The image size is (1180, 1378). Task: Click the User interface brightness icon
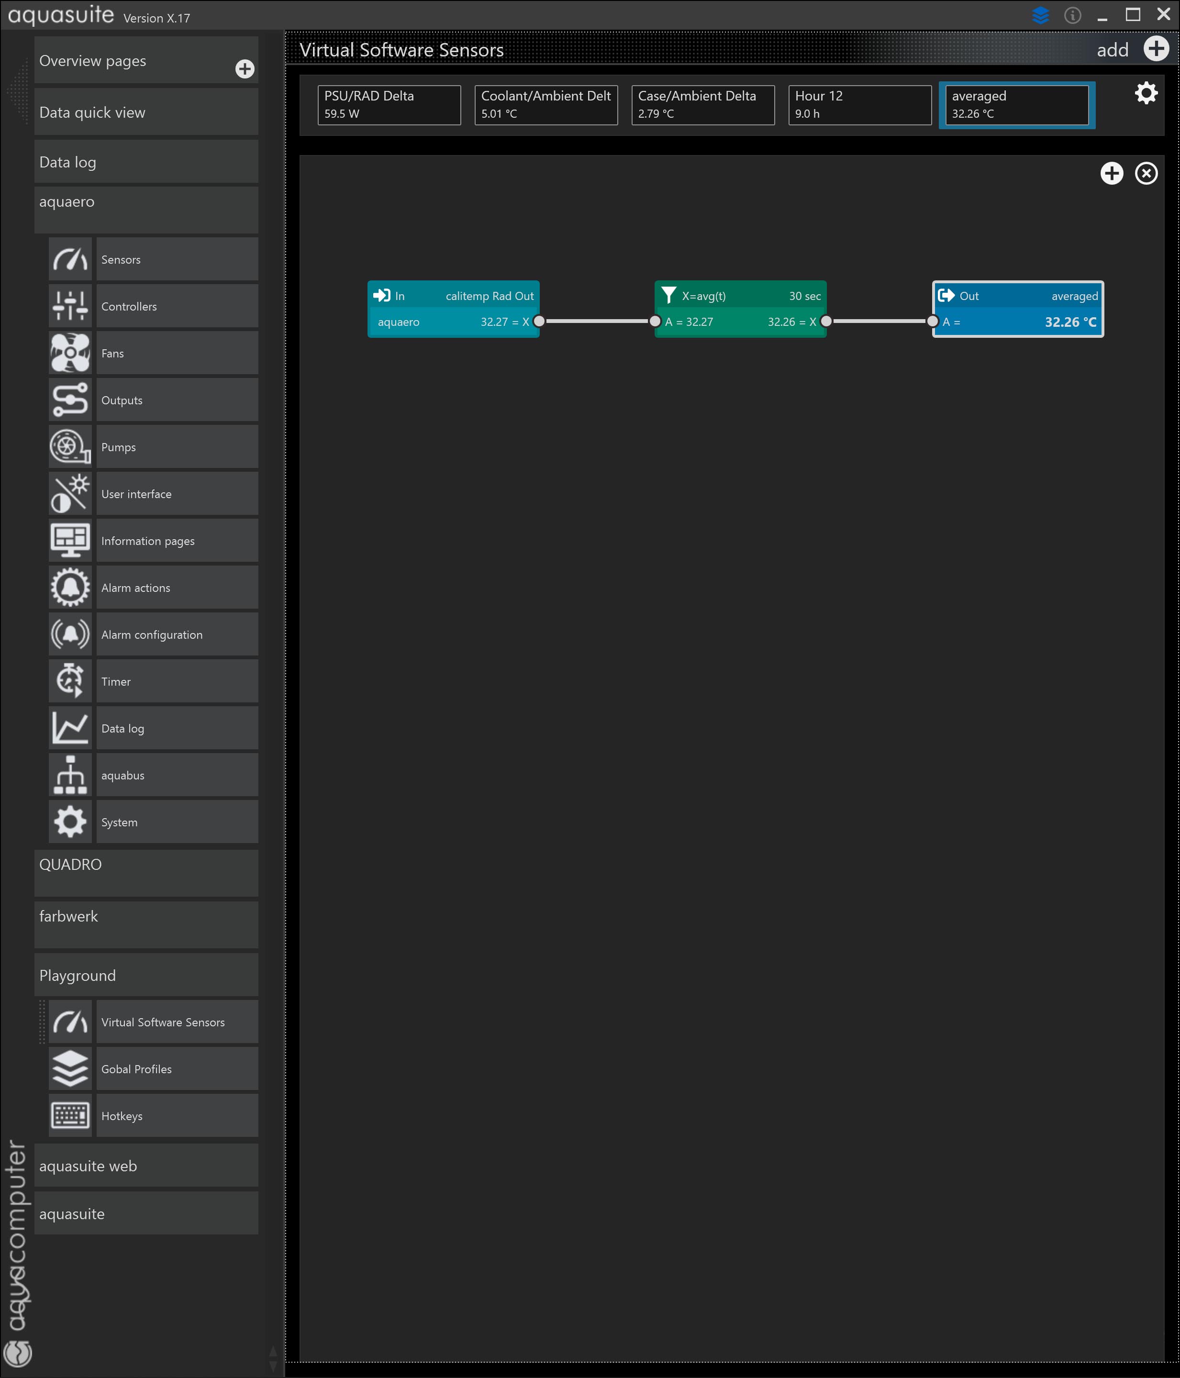(70, 493)
